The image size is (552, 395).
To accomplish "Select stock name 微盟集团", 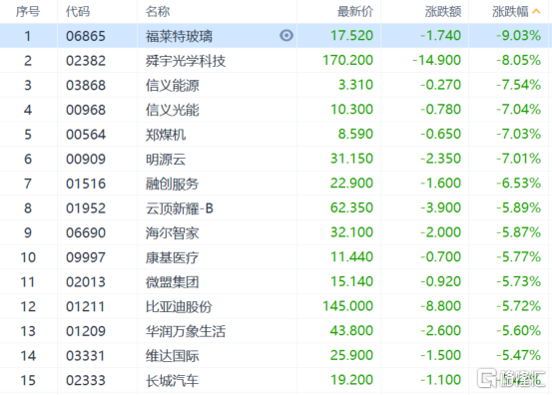I will [173, 282].
